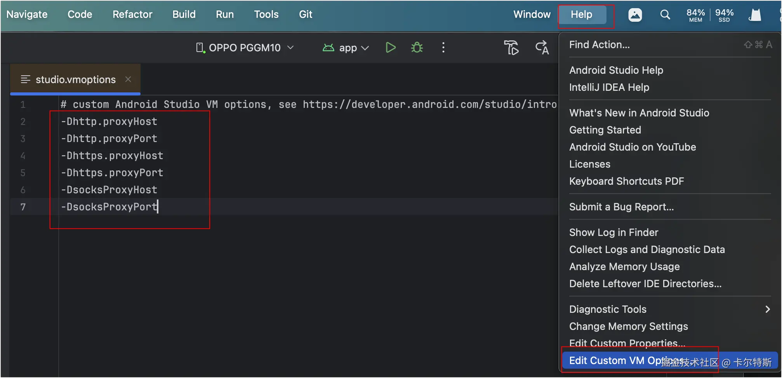Open the Tools menu
The height and width of the screenshot is (378, 782).
(x=266, y=14)
